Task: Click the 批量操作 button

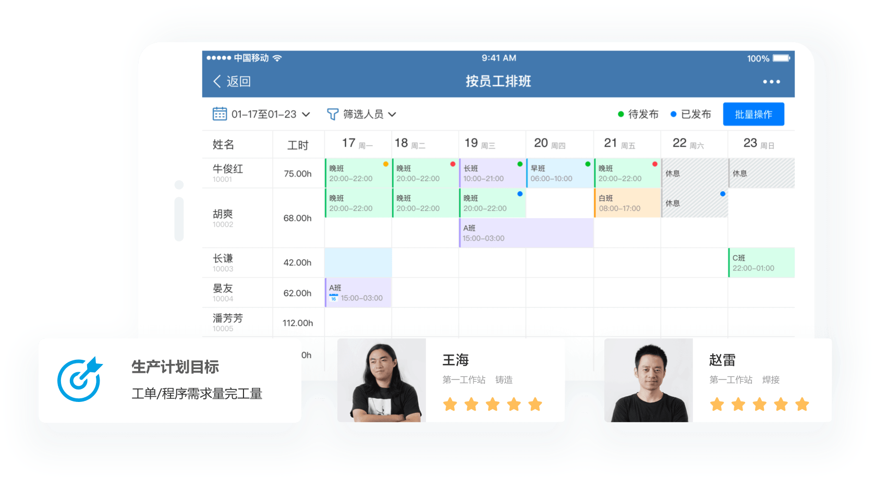Action: click(x=753, y=114)
